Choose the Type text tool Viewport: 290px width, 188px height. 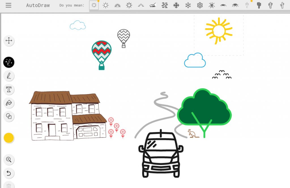9,89
